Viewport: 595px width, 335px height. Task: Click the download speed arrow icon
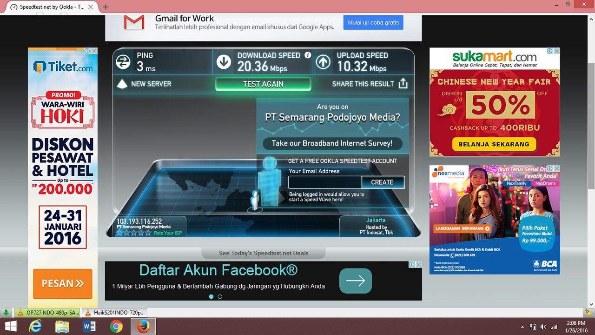click(224, 62)
